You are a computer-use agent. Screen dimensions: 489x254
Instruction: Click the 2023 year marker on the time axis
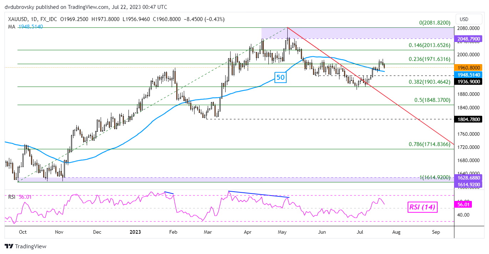click(x=135, y=232)
